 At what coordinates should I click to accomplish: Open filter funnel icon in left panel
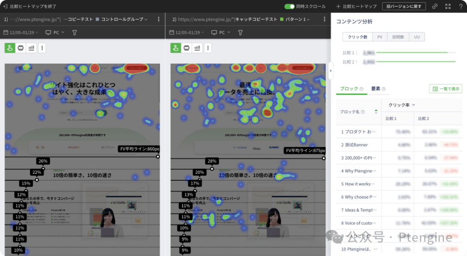74,32
